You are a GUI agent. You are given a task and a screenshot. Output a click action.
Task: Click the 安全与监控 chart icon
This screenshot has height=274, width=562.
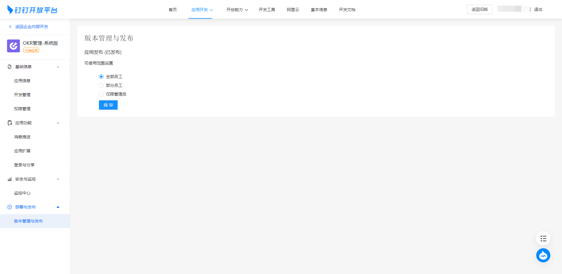(x=10, y=179)
